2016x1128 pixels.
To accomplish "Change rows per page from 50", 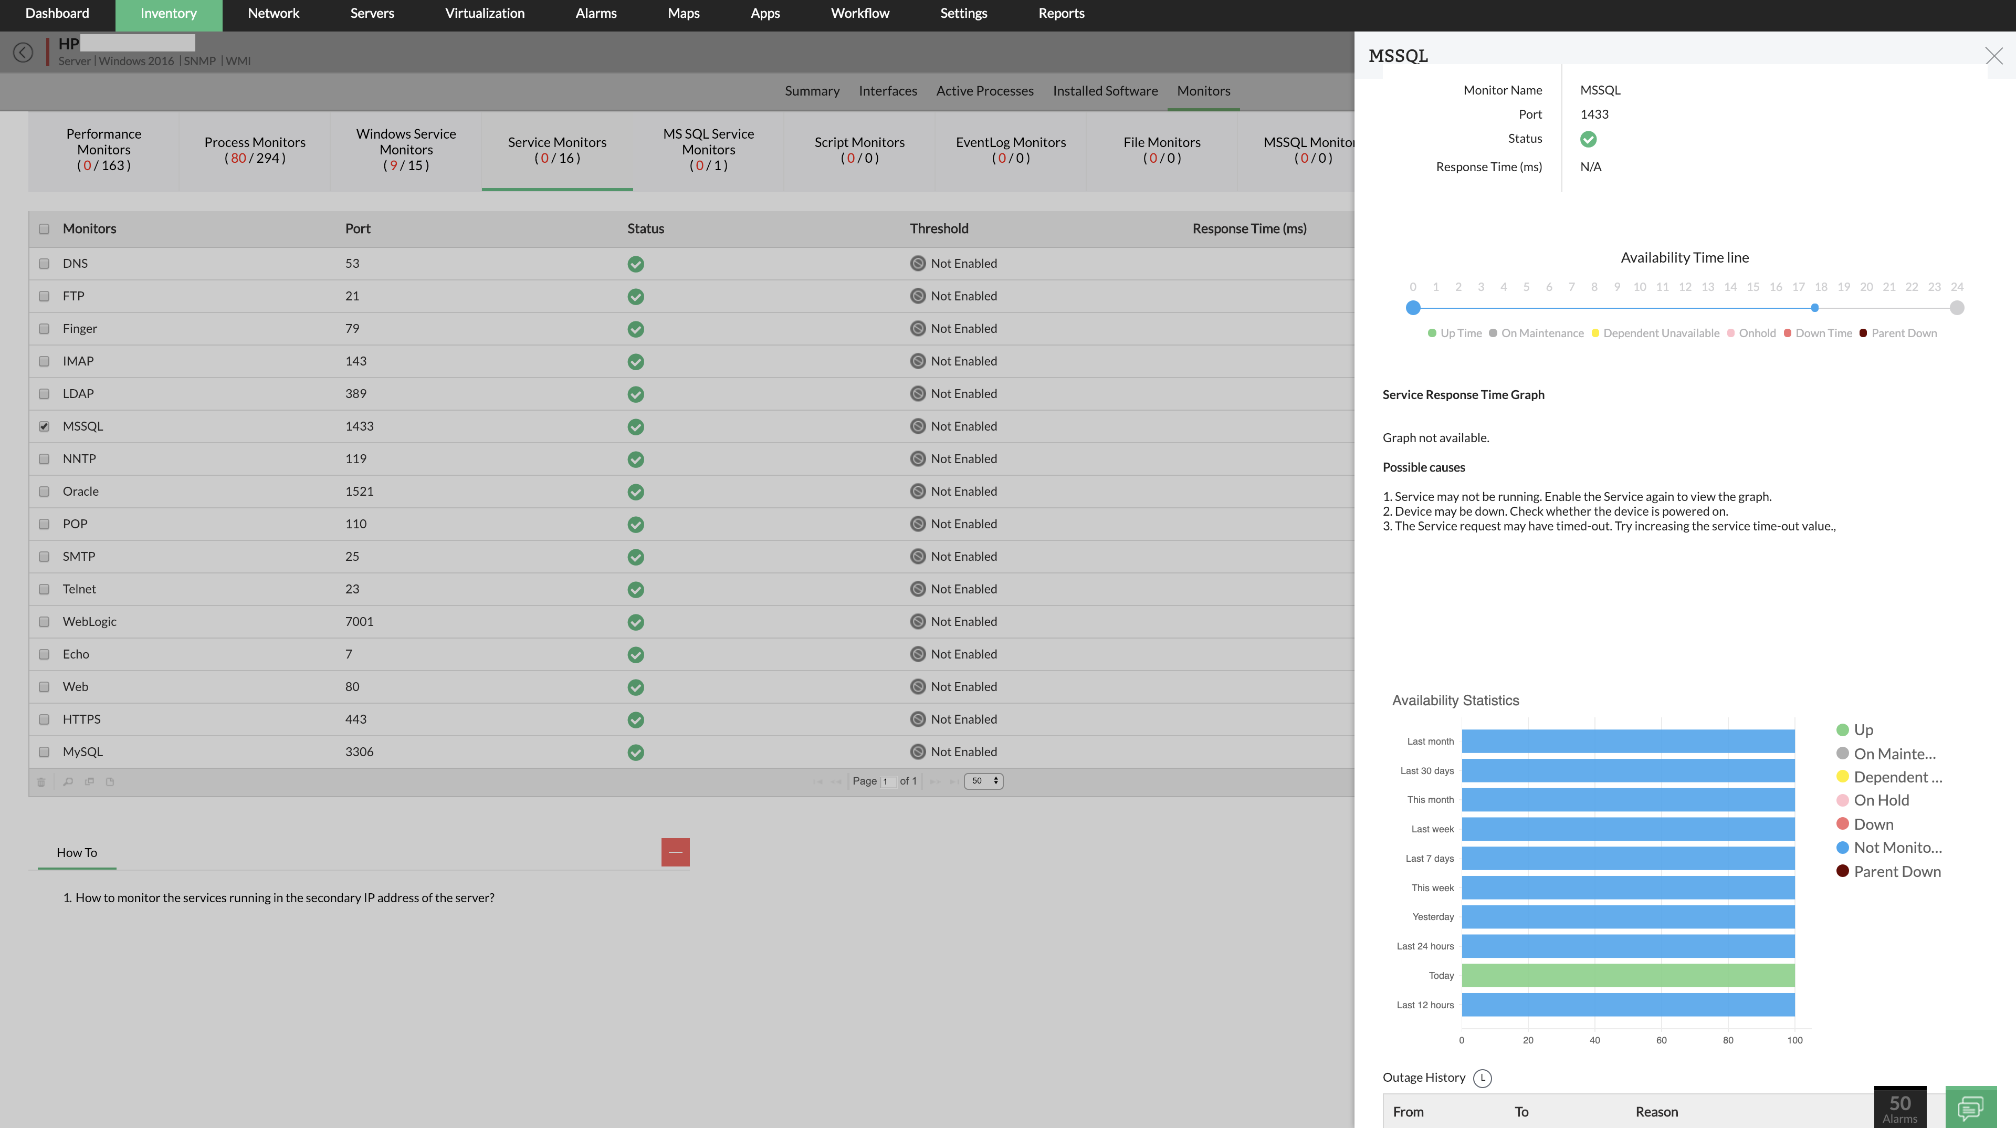I will [984, 780].
